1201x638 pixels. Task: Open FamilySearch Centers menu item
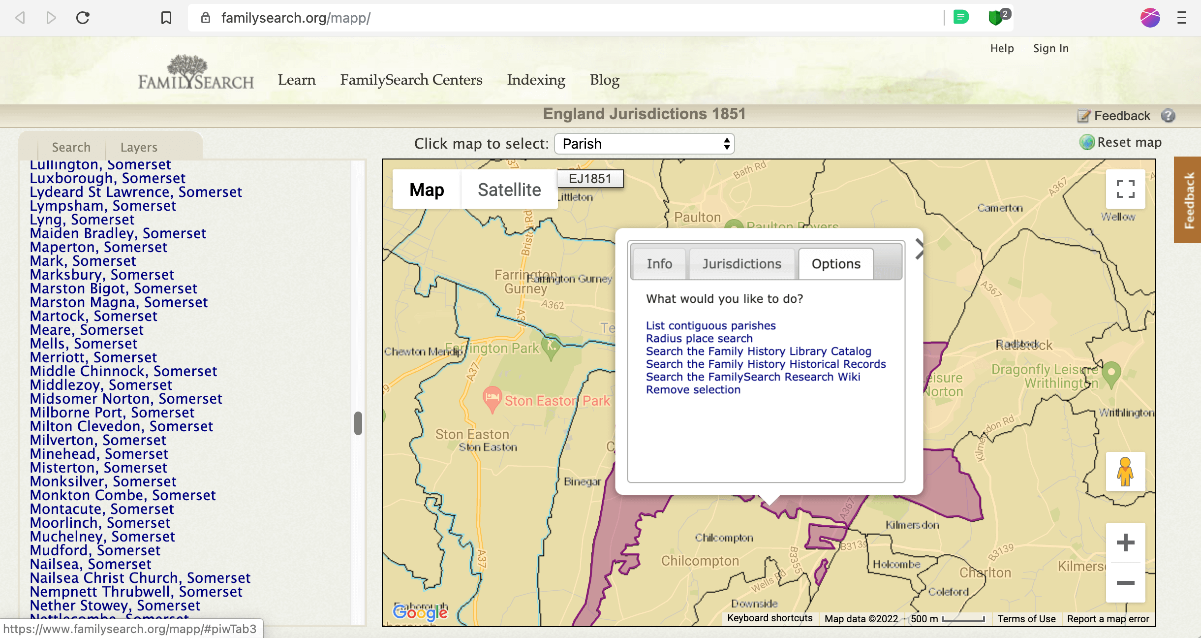point(411,80)
